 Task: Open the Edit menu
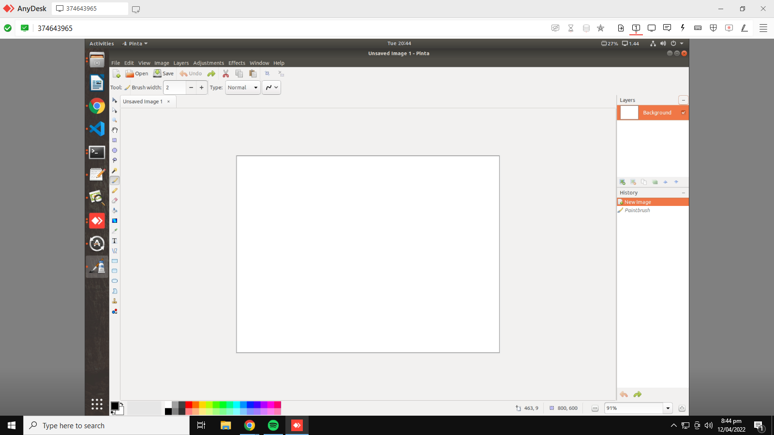click(x=129, y=63)
